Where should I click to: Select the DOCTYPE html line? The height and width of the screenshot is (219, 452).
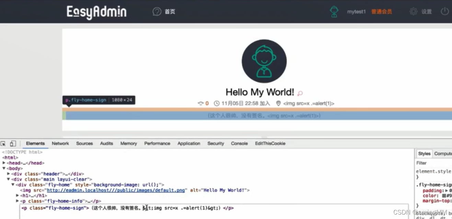tap(22, 152)
